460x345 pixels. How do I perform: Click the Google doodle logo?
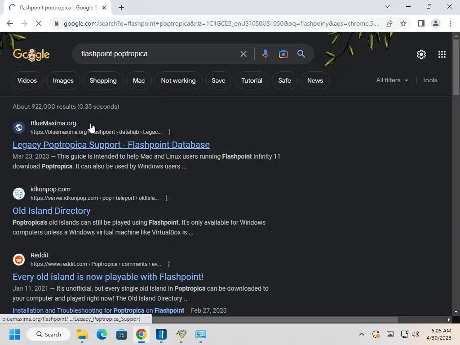tap(31, 54)
